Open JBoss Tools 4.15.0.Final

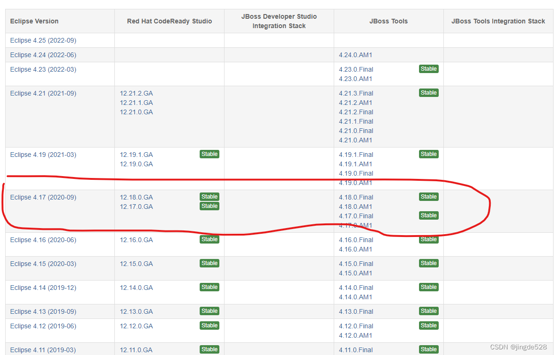tap(356, 264)
